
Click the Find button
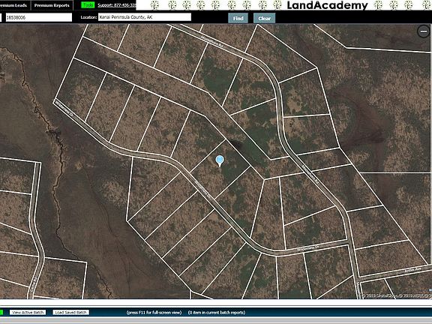(238, 19)
